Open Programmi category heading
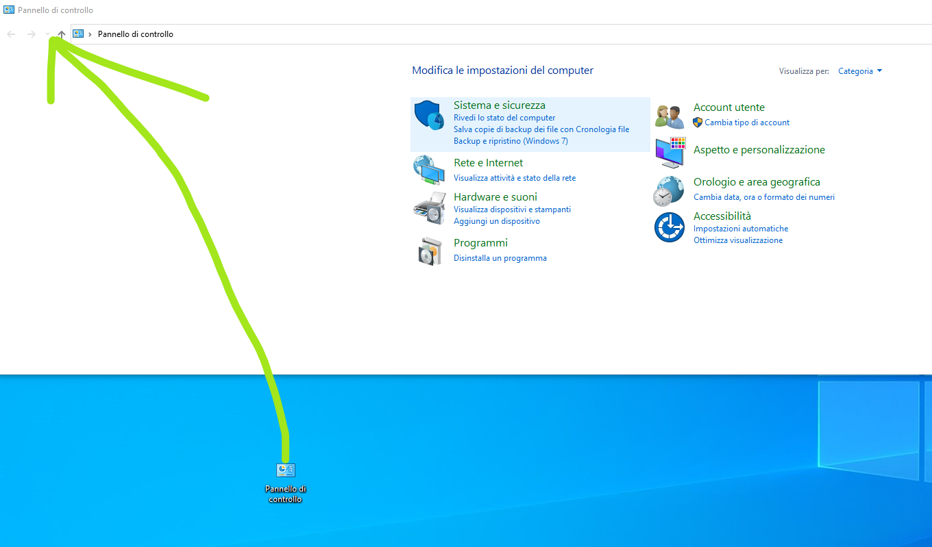The height and width of the screenshot is (547, 932). click(480, 243)
